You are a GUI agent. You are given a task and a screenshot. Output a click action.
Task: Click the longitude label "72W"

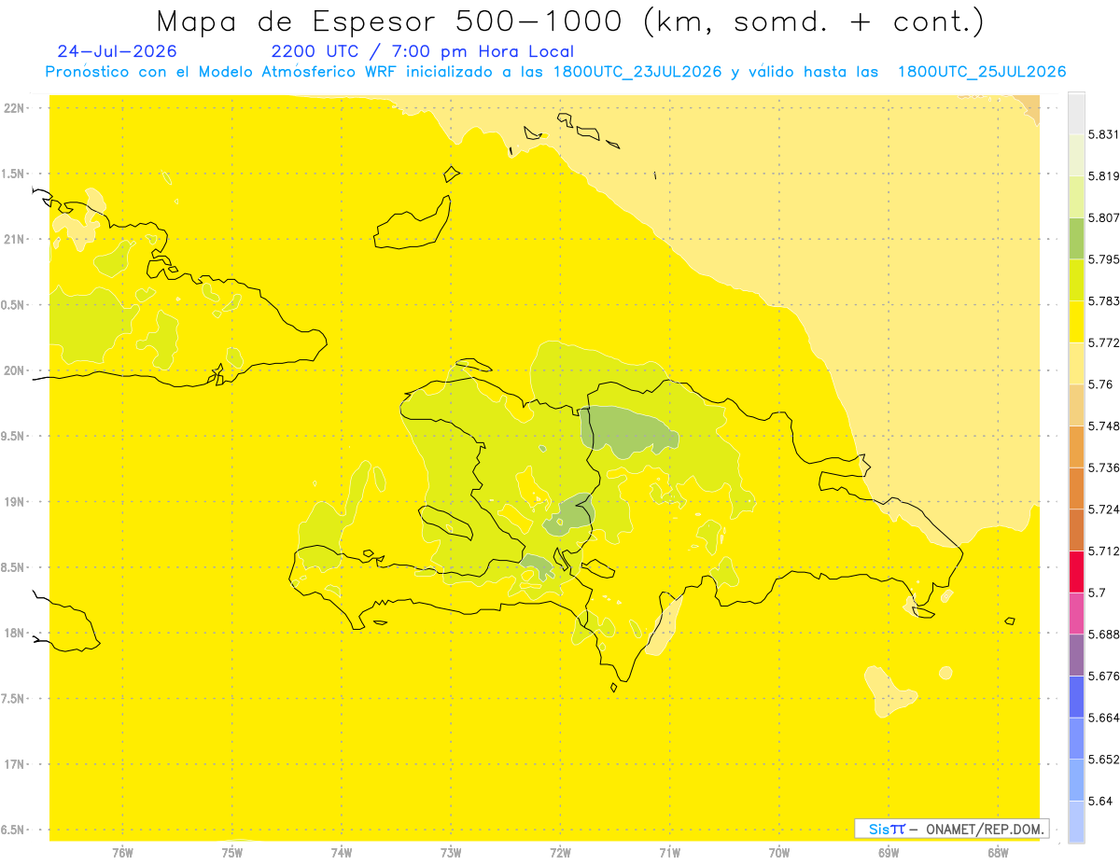pyautogui.click(x=560, y=853)
